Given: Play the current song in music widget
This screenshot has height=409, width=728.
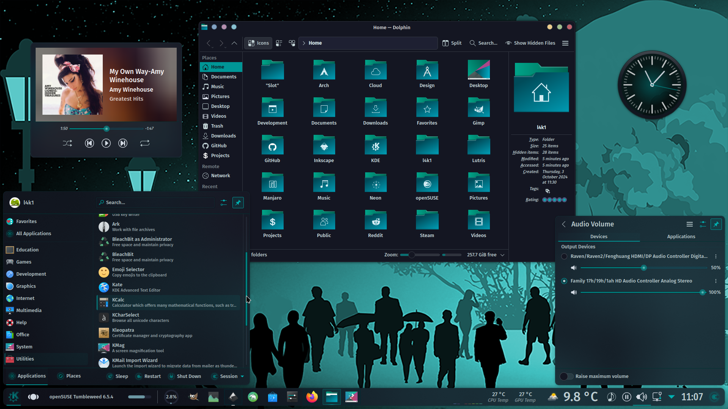Looking at the screenshot, I should (x=106, y=143).
